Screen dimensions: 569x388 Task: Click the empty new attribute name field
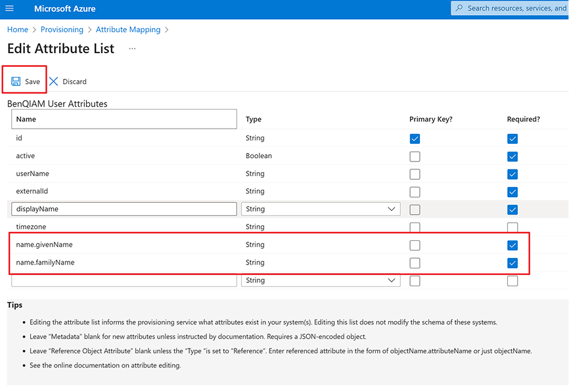pyautogui.click(x=124, y=280)
